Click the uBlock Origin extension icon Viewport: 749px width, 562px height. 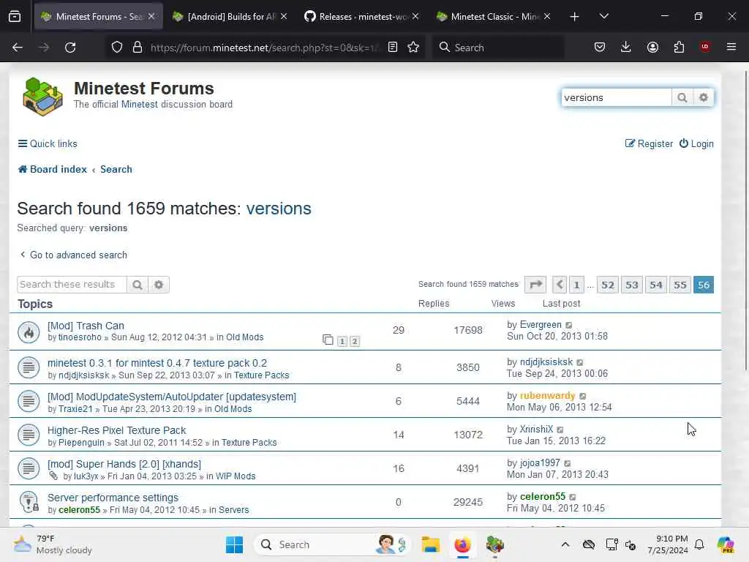(704, 47)
